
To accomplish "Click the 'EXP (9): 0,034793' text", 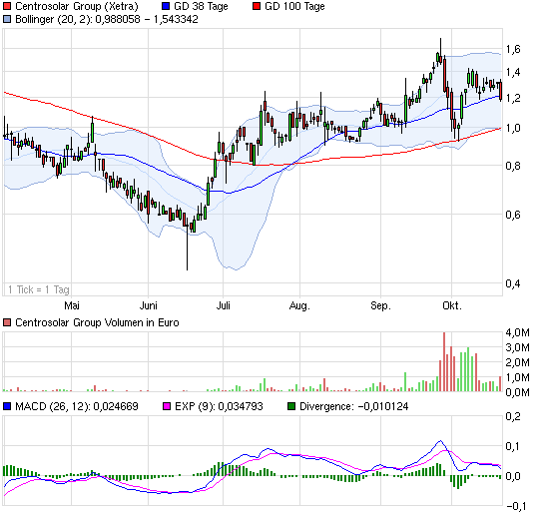I will pyautogui.click(x=219, y=406).
